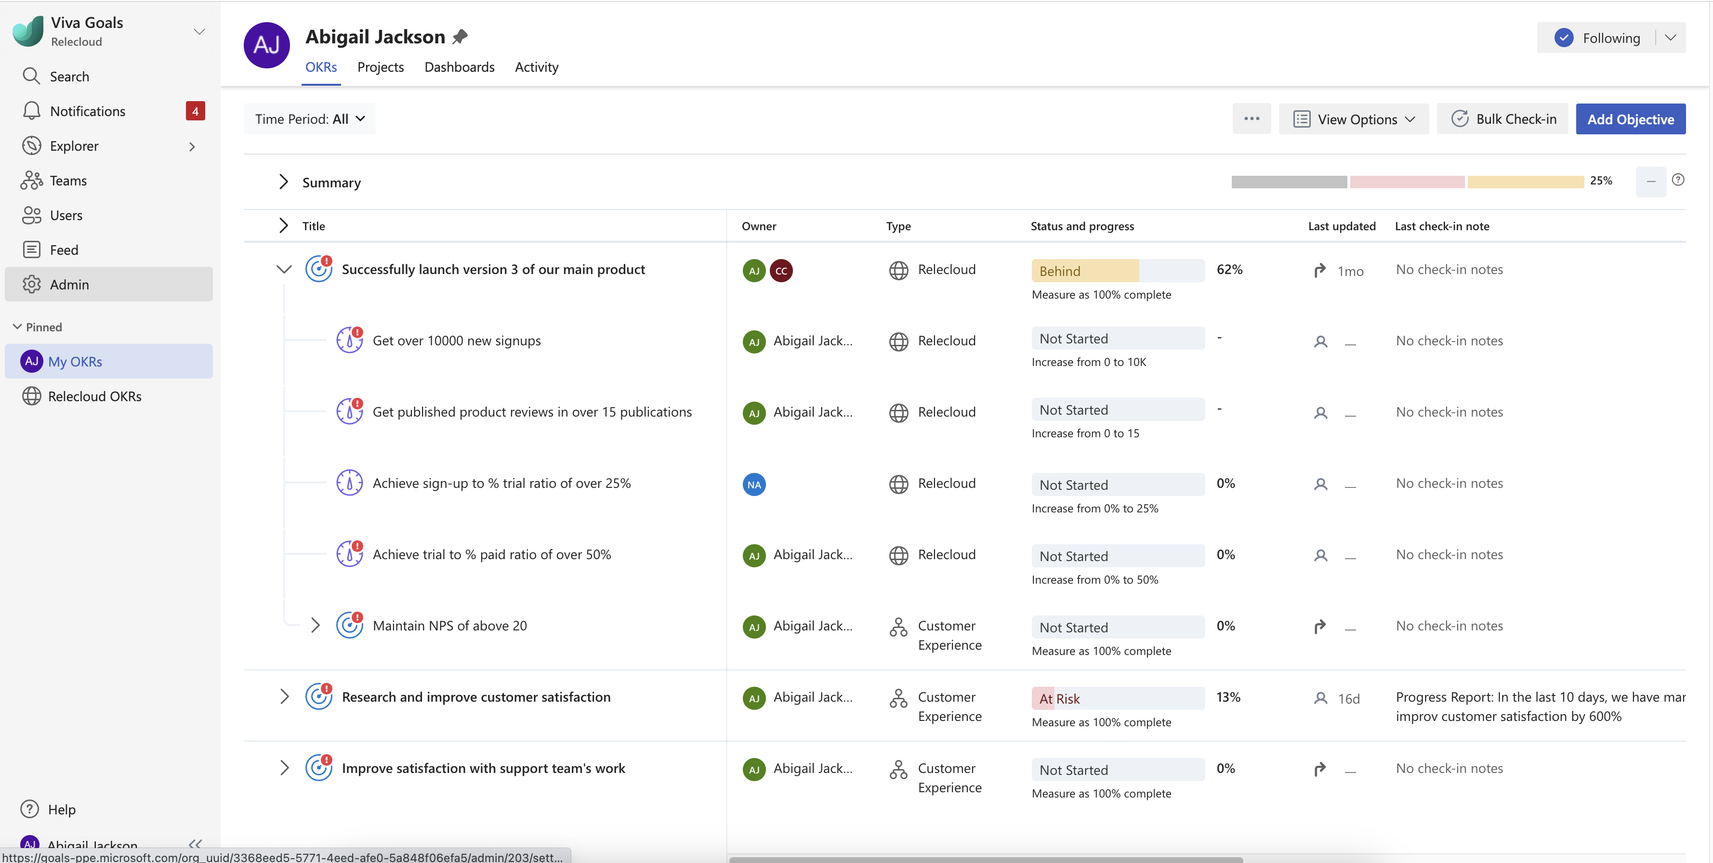1713x863 pixels.
Task: Open the Teams icon in sidebar
Action: pos(31,180)
